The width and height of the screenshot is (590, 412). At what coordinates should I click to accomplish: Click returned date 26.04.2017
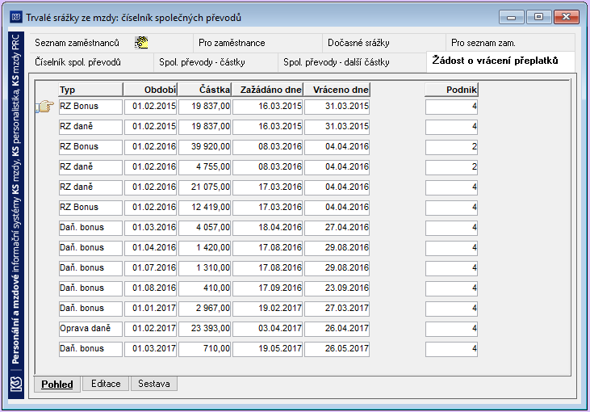pos(337,329)
